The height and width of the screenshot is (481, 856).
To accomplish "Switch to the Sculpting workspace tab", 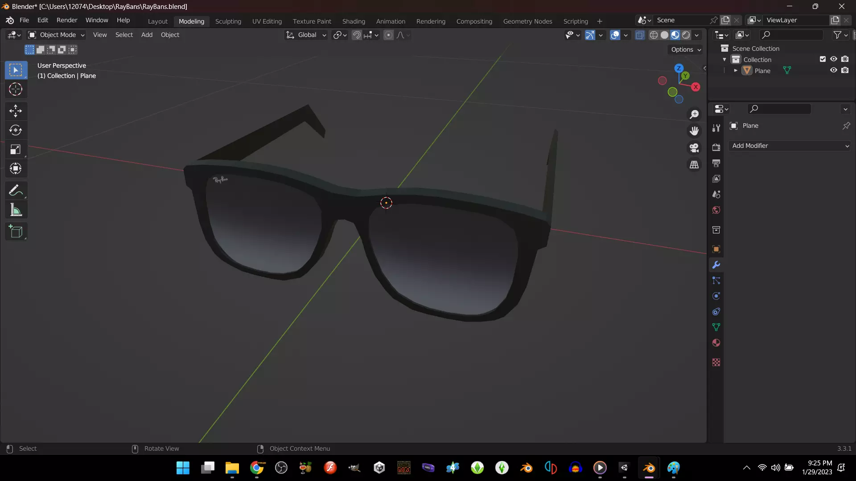I will 228,21.
